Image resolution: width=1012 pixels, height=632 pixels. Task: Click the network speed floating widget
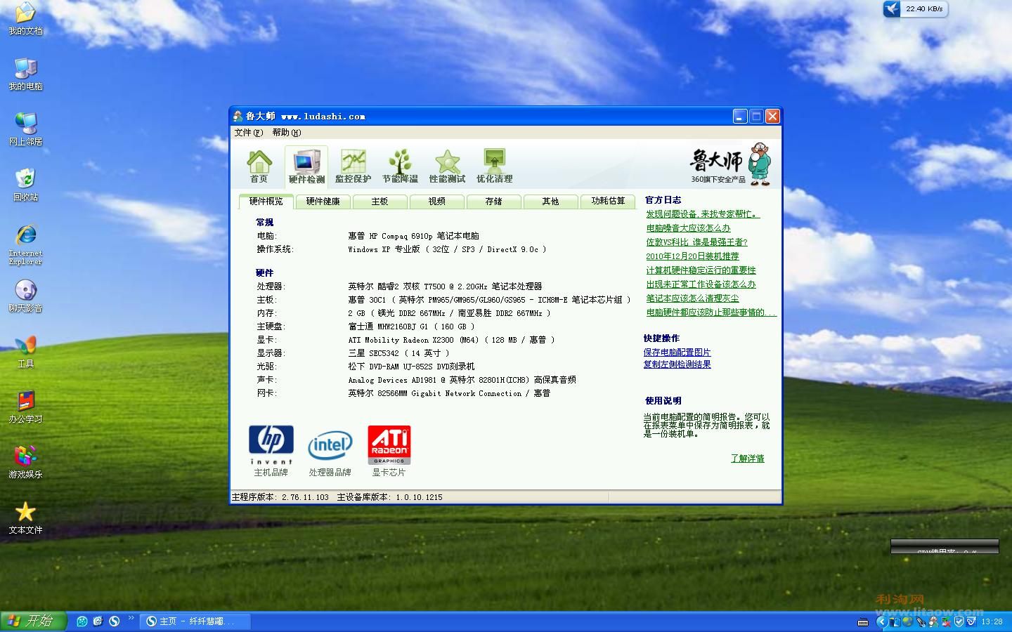click(x=916, y=9)
